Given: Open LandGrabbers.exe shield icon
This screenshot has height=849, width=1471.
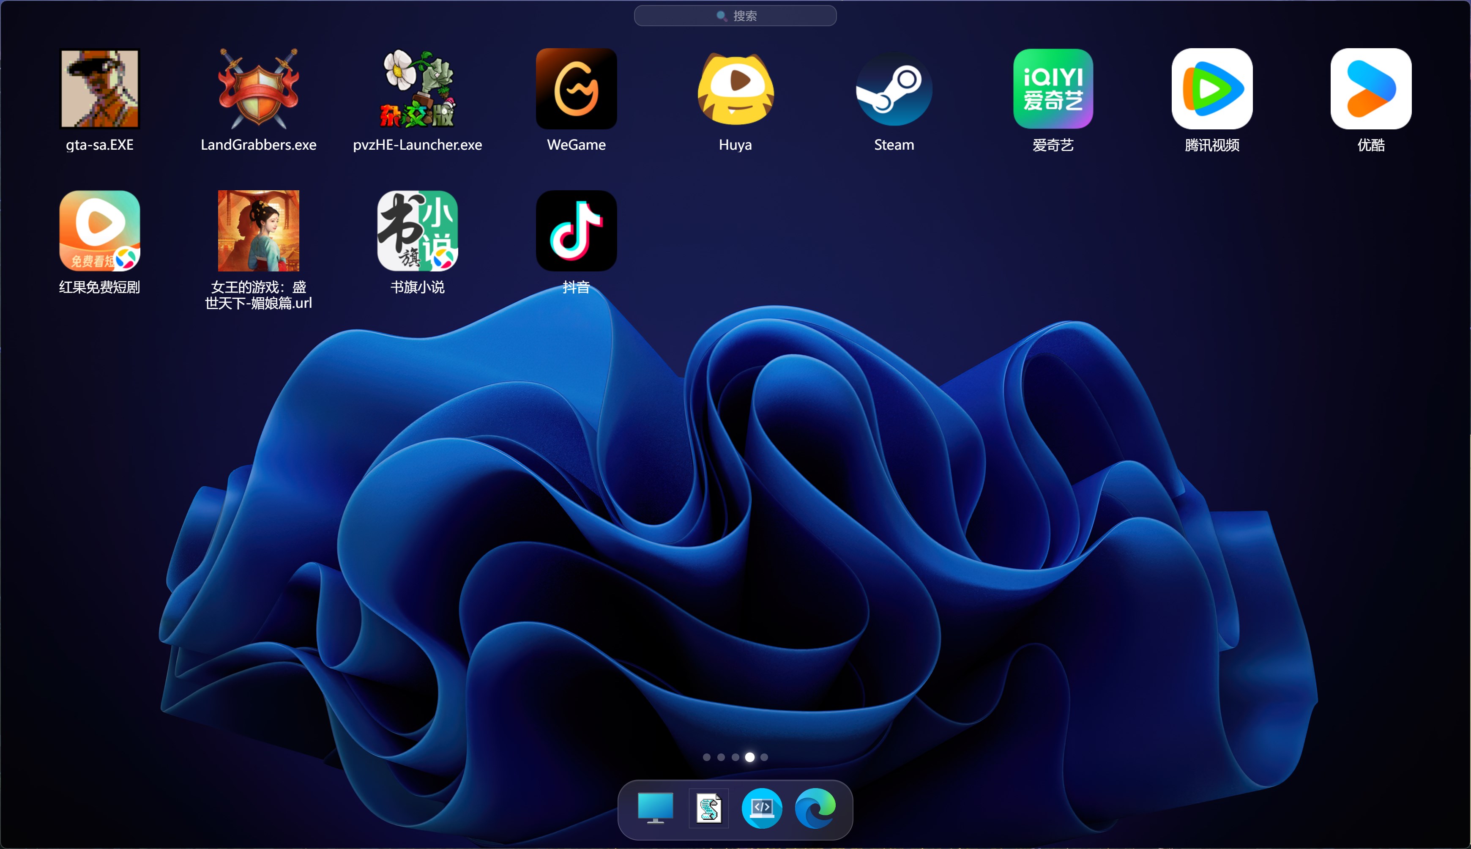Looking at the screenshot, I should pyautogui.click(x=259, y=89).
